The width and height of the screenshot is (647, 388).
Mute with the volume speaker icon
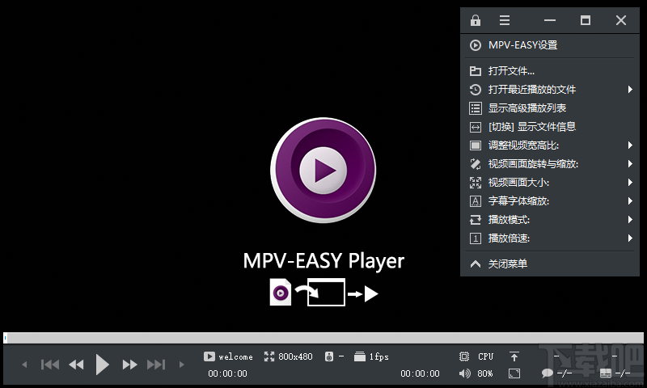464,373
